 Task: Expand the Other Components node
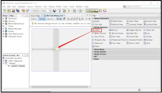tap(4, 61)
